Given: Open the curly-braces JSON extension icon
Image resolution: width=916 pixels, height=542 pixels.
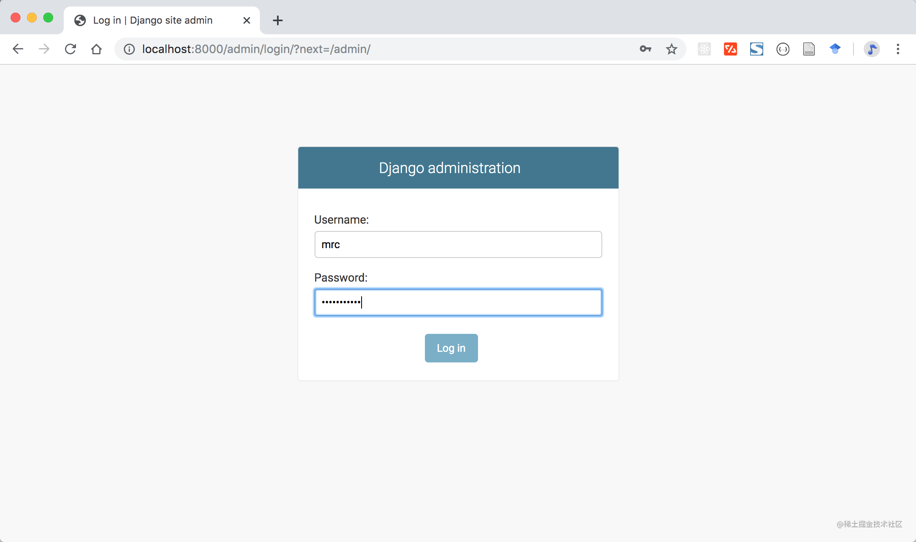Looking at the screenshot, I should tap(783, 49).
